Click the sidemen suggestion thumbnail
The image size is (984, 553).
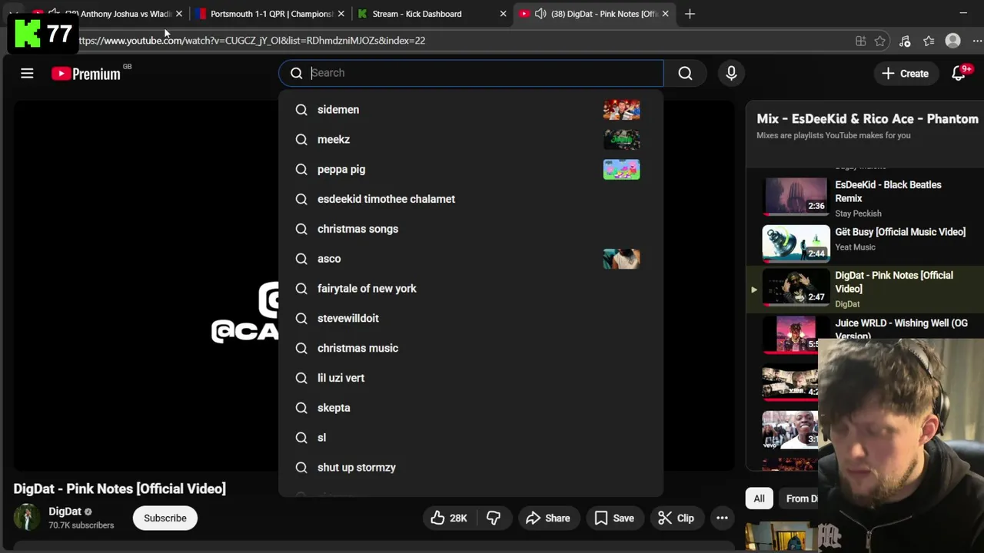(x=621, y=110)
